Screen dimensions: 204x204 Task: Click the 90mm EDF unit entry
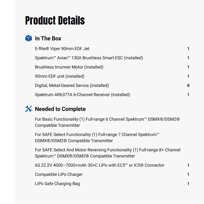(x=60, y=76)
